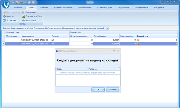The height and width of the screenshot is (108, 180).
Task: Click the Затребовано column header
Action: point(106,36)
